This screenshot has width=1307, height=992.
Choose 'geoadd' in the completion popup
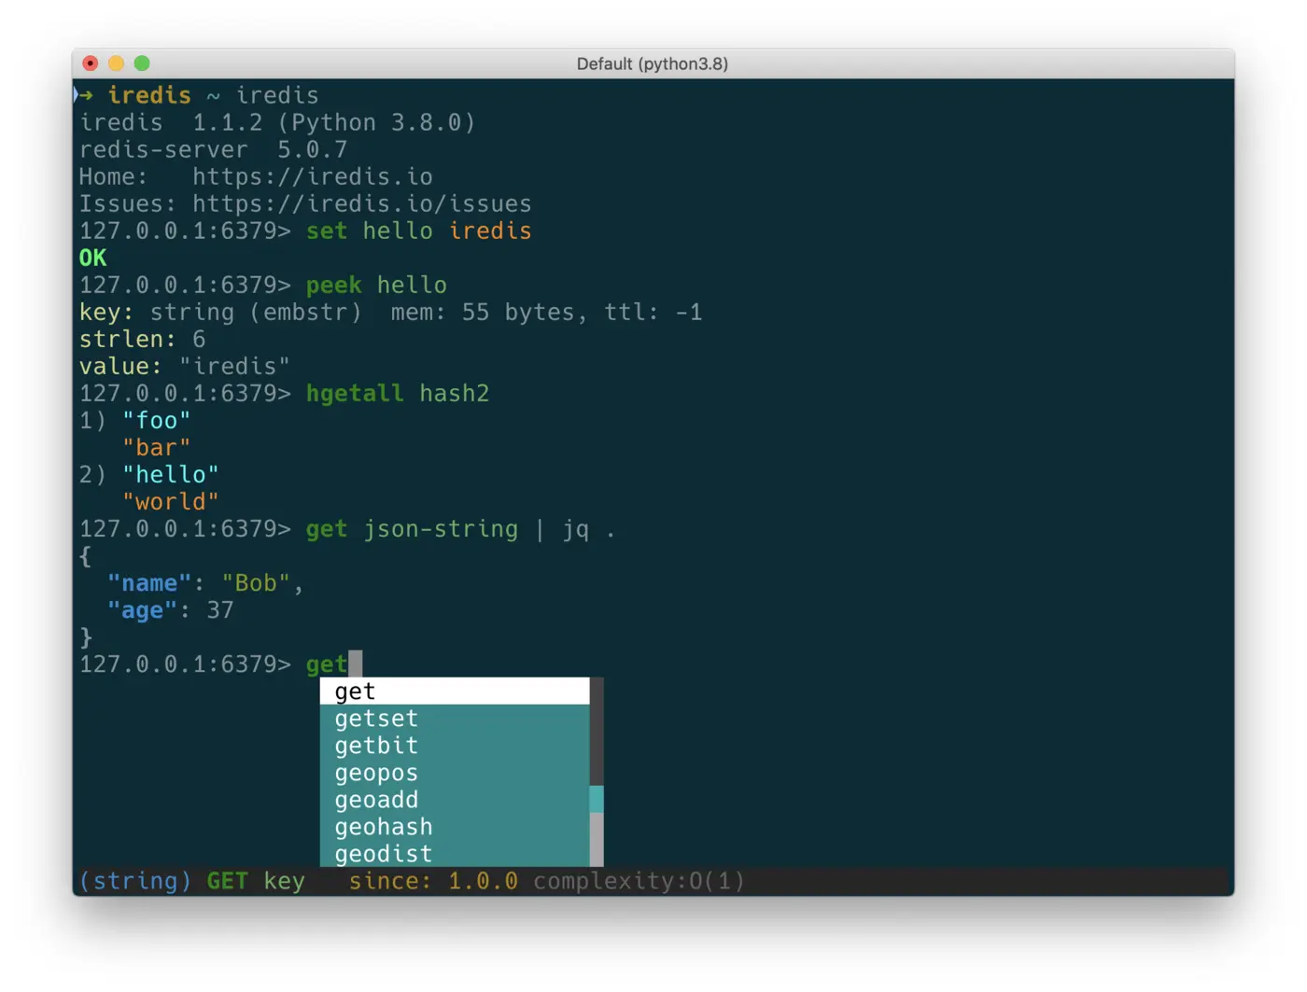[455, 800]
